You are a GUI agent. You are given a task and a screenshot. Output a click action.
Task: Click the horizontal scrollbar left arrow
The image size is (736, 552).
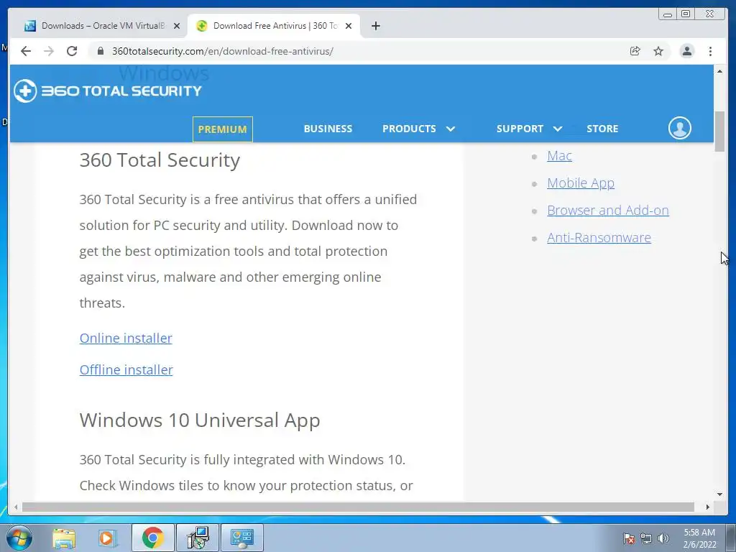pyautogui.click(x=16, y=507)
